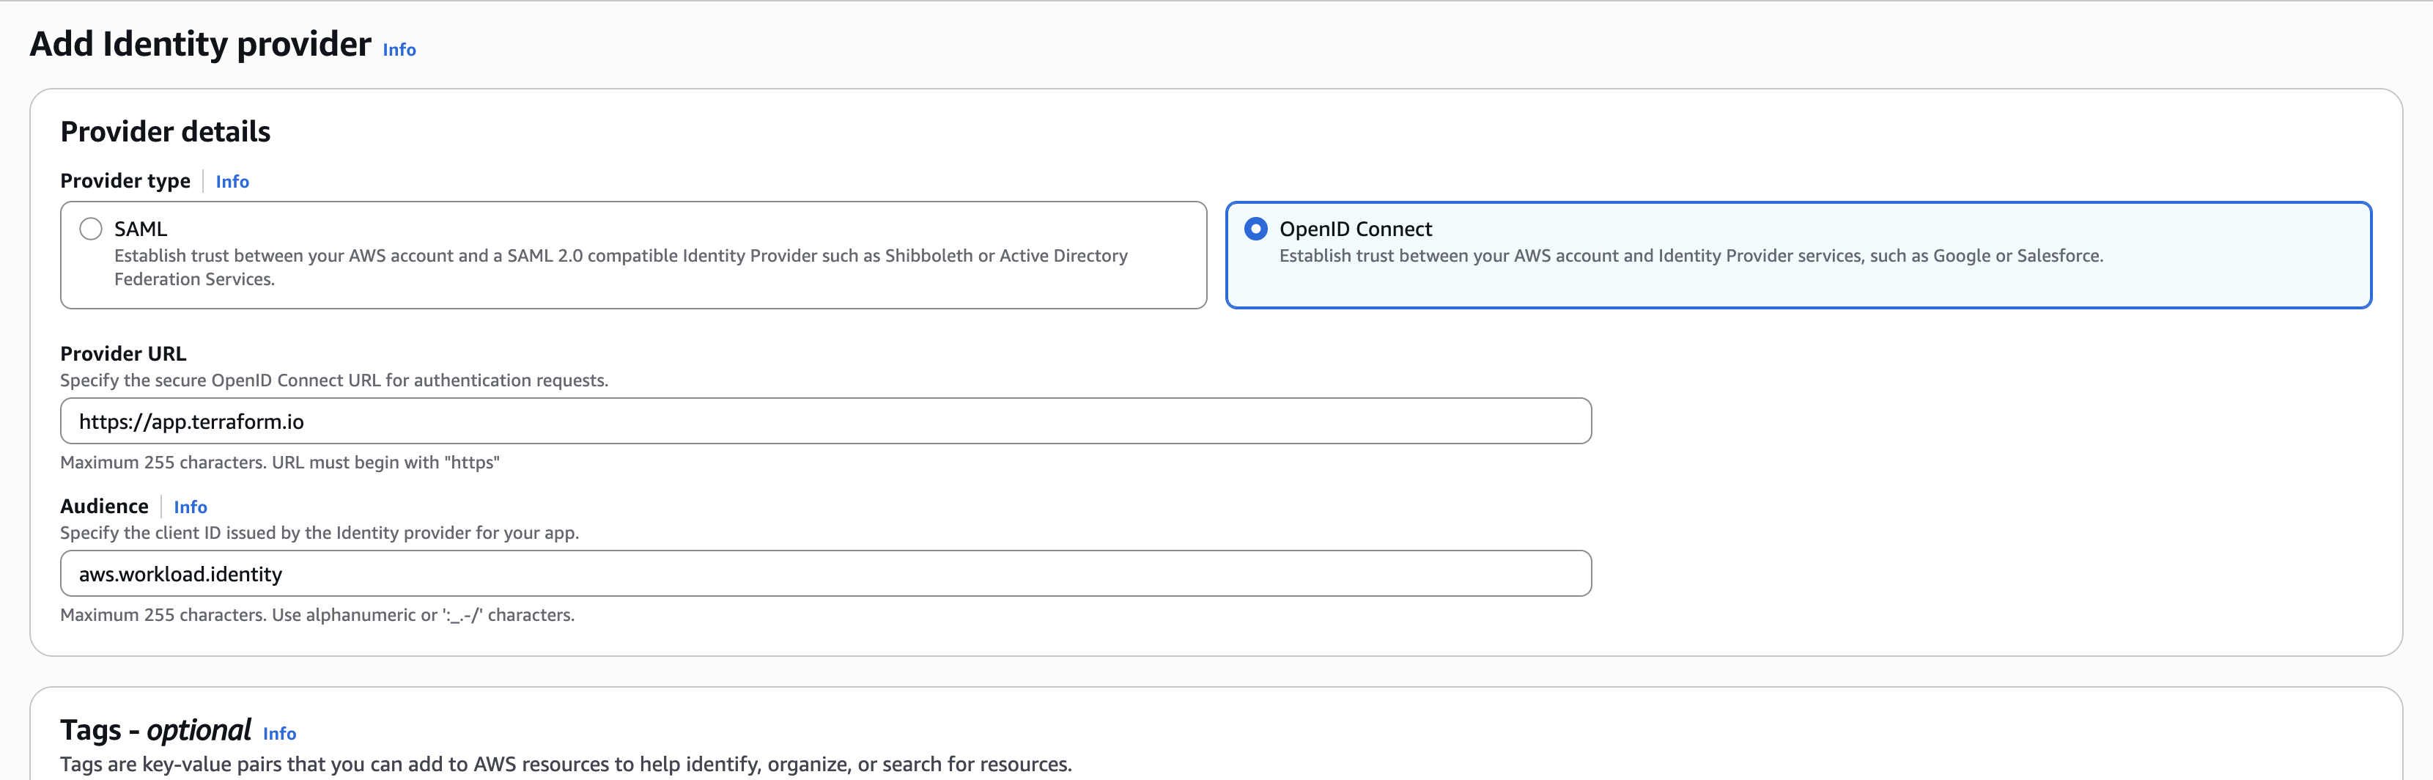This screenshot has width=2433, height=780.
Task: Click the Provider details section heading
Action: (x=164, y=131)
